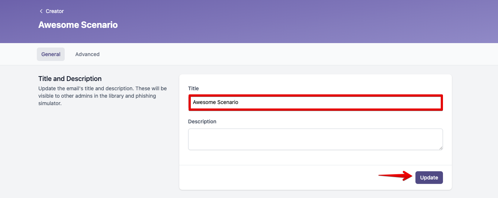The height and width of the screenshot is (198, 498).
Task: Click inside the Description text area
Action: [x=315, y=139]
